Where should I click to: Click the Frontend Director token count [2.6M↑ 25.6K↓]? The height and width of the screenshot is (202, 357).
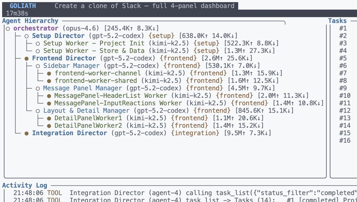point(227,58)
